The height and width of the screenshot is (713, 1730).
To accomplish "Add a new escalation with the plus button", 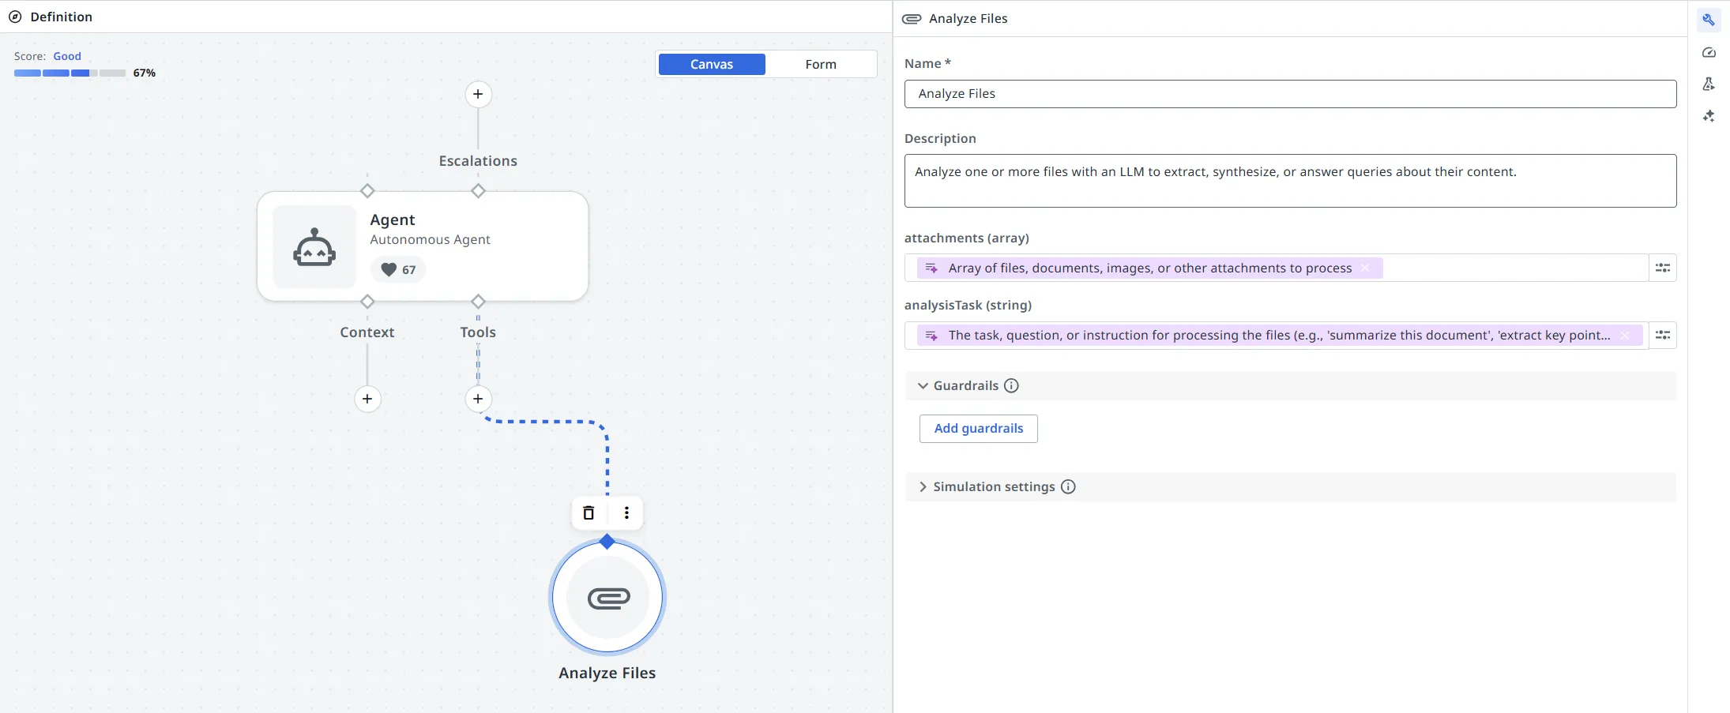I will pos(478,95).
